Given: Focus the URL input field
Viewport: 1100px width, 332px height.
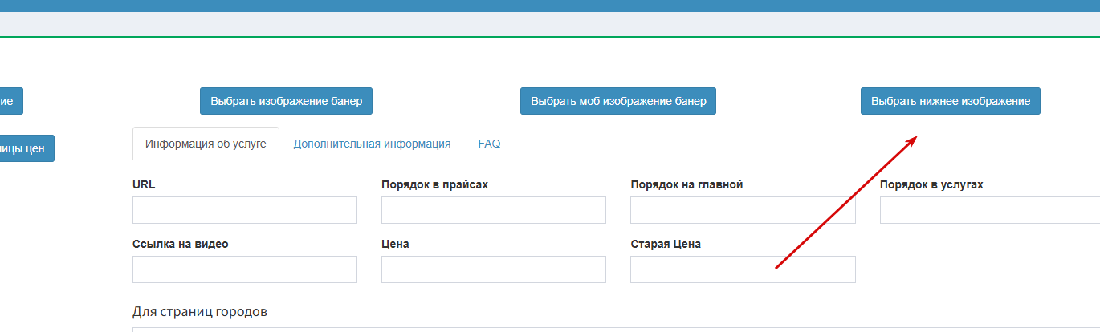Looking at the screenshot, I should pyautogui.click(x=244, y=210).
